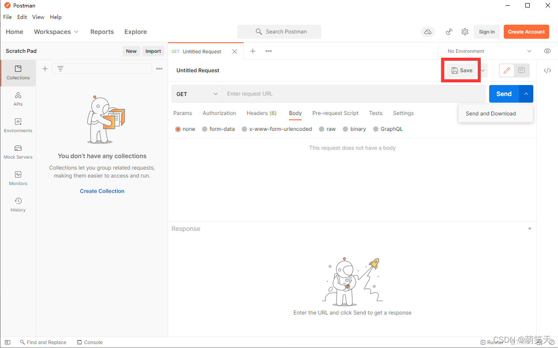Choose Send and Download

click(x=496, y=114)
